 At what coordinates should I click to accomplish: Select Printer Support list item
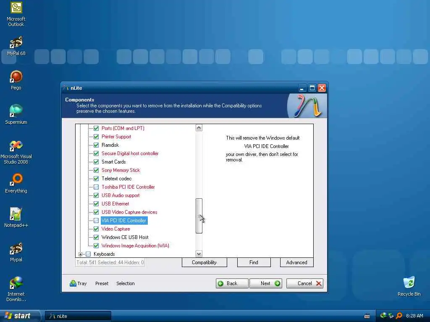point(116,137)
